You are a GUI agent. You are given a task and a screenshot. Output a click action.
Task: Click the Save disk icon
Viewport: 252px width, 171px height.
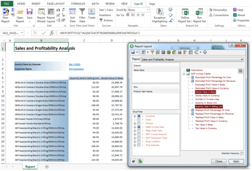point(30,12)
